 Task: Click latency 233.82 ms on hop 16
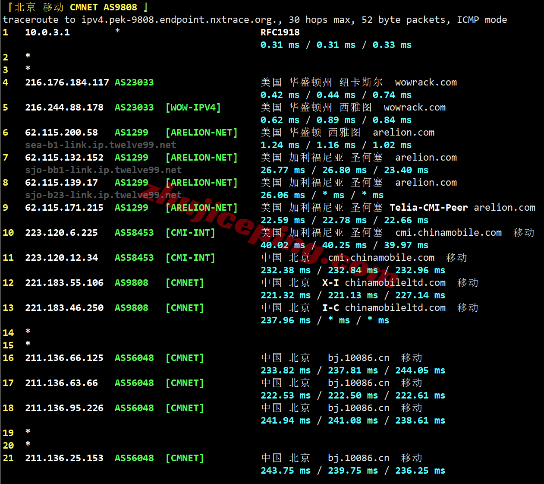[x=286, y=370]
